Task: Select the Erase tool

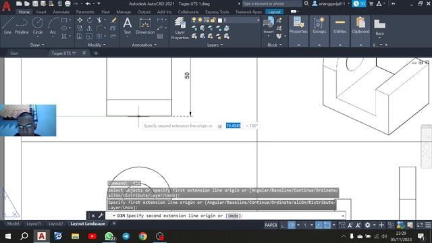Action: pos(113,20)
